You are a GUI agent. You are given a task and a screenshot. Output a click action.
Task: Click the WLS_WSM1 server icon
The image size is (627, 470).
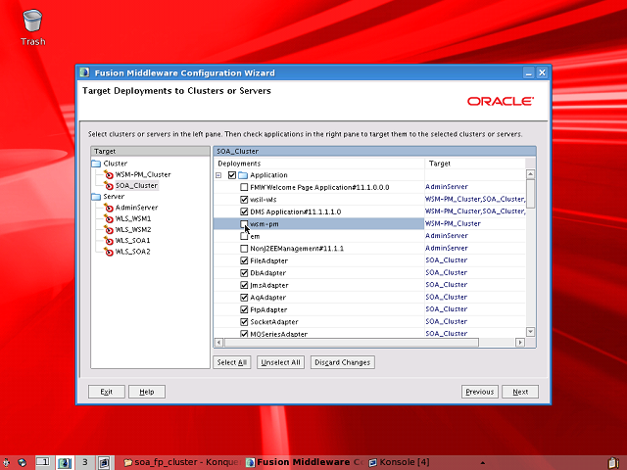(x=109, y=218)
